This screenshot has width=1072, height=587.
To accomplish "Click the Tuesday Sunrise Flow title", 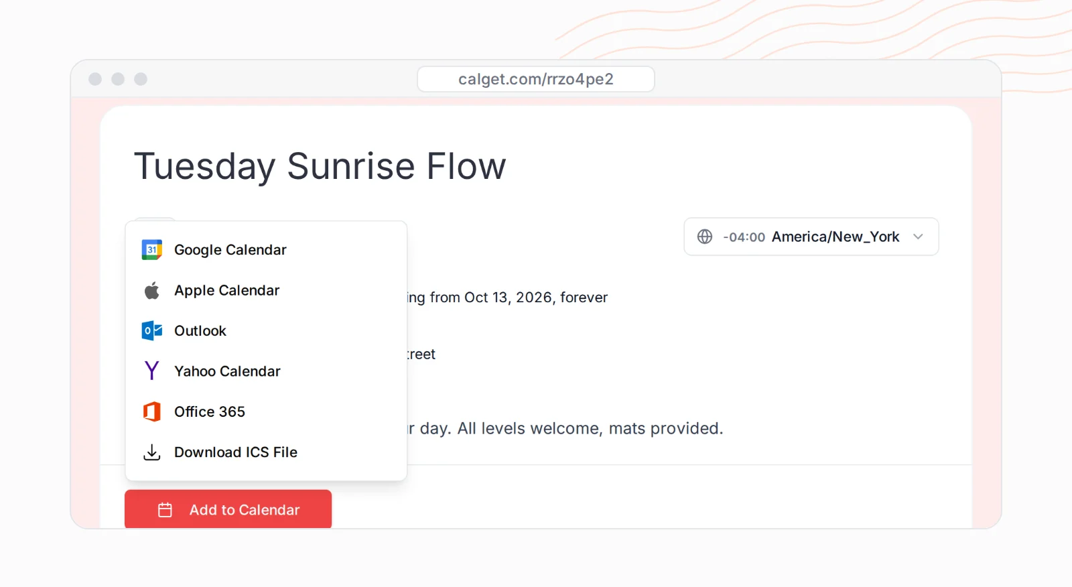I will 320,166.
